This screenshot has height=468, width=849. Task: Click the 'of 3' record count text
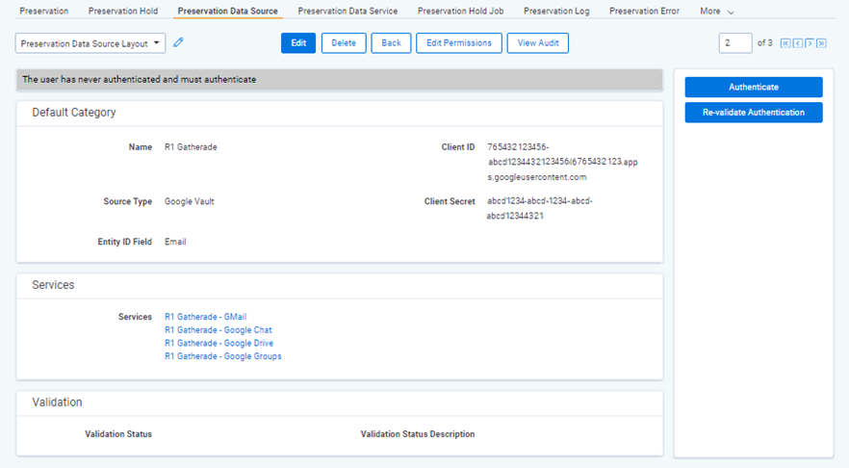pyautogui.click(x=764, y=42)
